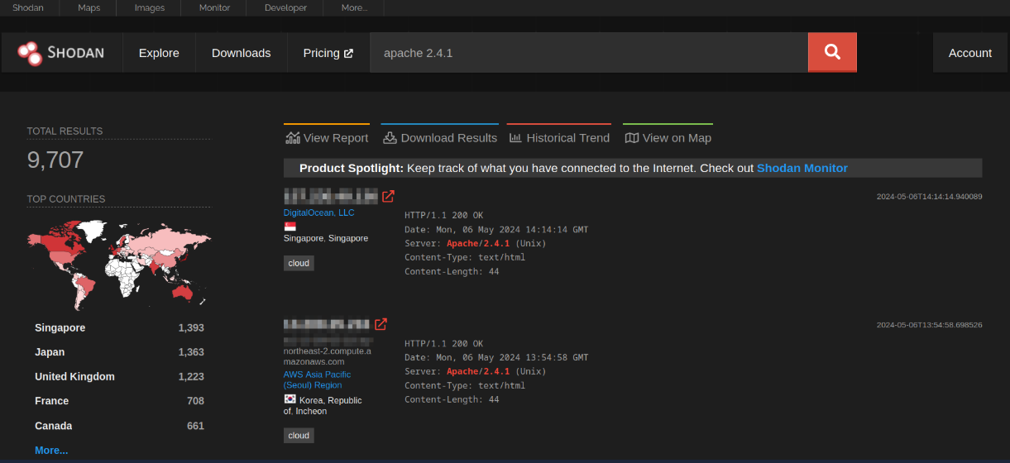Click the cloud tag under Korea result

(299, 435)
